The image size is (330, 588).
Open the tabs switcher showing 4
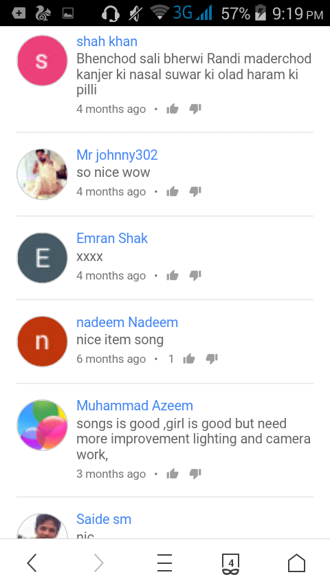click(231, 564)
